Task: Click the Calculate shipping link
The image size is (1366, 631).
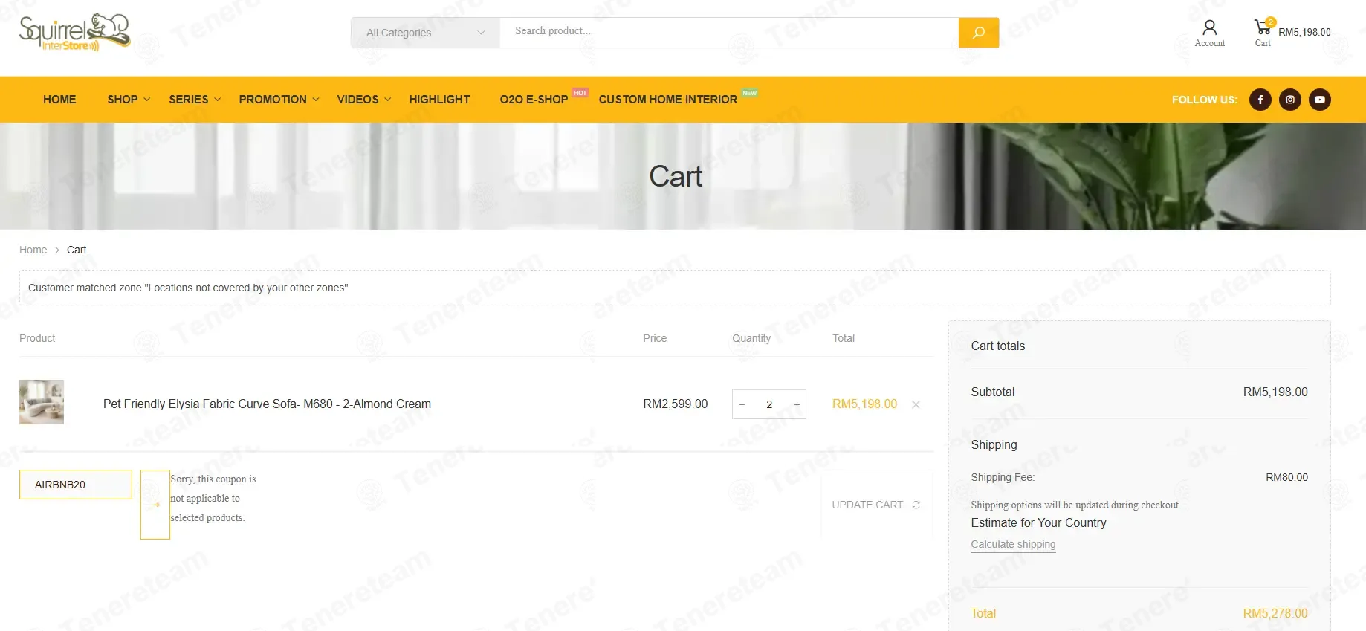Action: 1013,544
